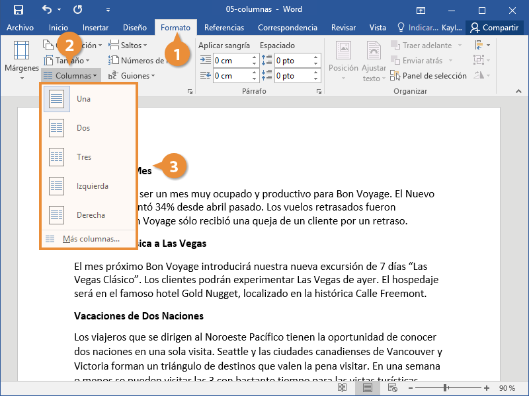
Task: Click the left indent value field
Action: pyautogui.click(x=232, y=61)
